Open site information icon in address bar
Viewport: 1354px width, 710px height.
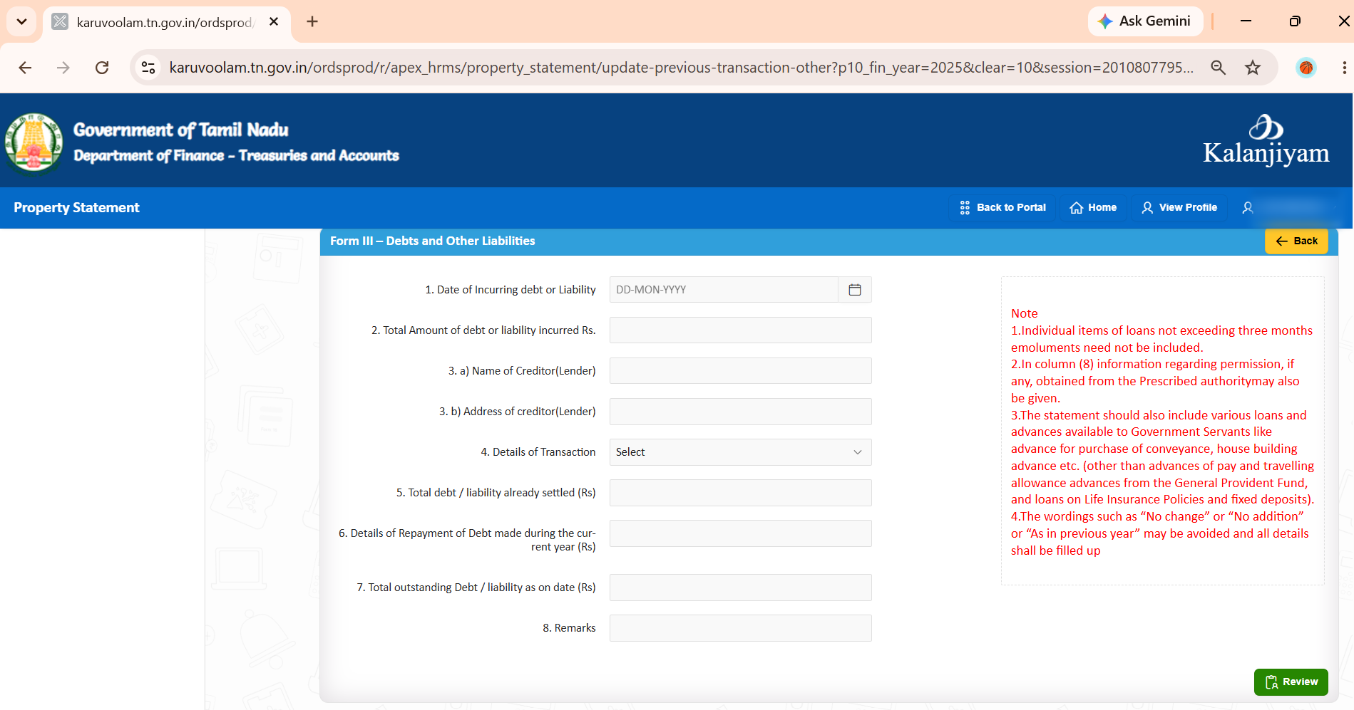[x=148, y=68]
